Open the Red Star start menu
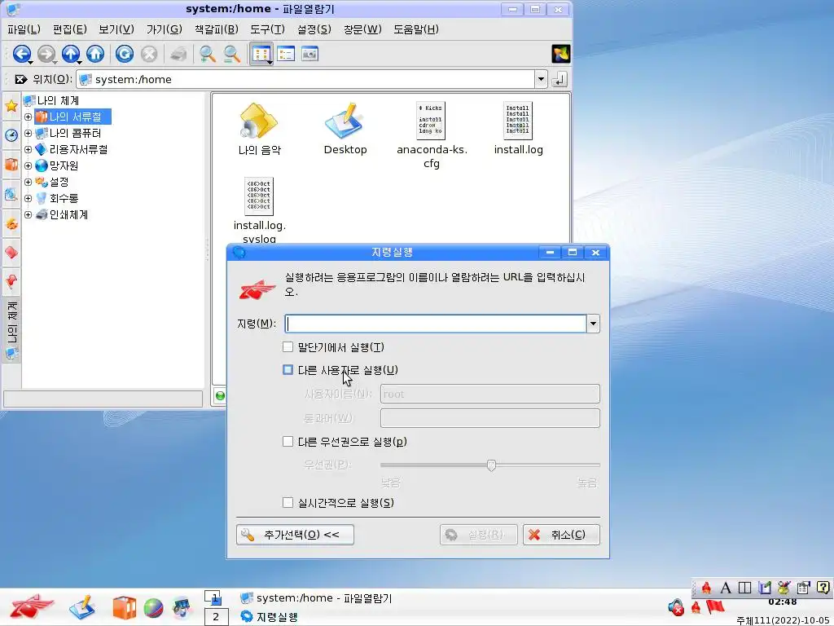 coord(32,606)
